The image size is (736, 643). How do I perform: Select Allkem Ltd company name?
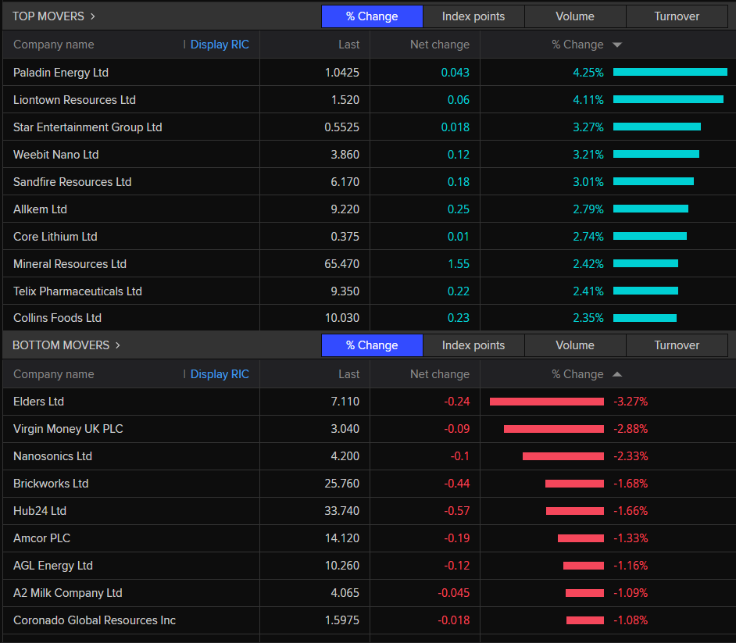(x=40, y=209)
